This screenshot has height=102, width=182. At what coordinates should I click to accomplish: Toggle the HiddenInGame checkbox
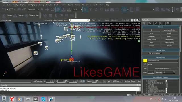click(166, 89)
